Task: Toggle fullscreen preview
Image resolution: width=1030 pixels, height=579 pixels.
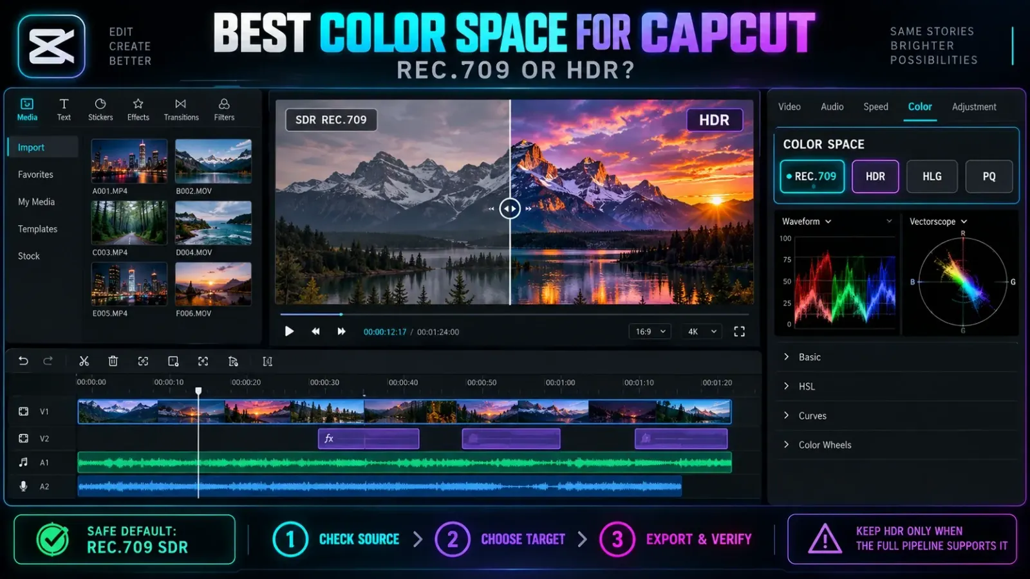Action: pyautogui.click(x=739, y=331)
